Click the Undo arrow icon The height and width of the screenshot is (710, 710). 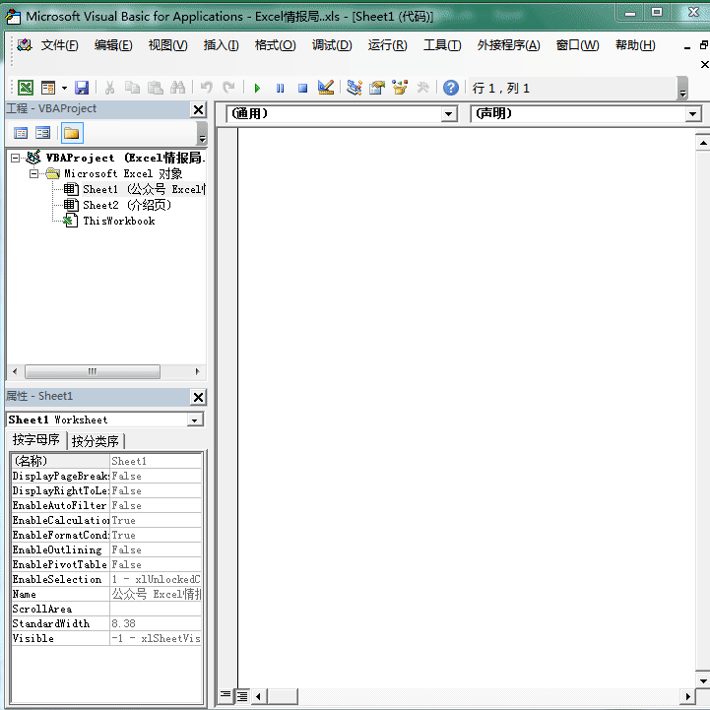click(207, 88)
